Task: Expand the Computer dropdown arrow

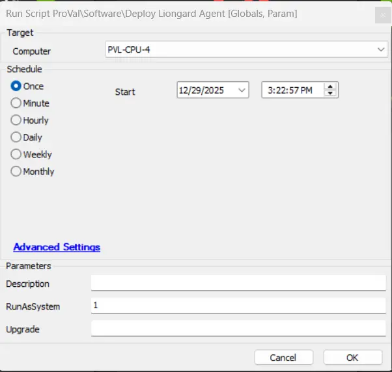Action: [x=381, y=50]
